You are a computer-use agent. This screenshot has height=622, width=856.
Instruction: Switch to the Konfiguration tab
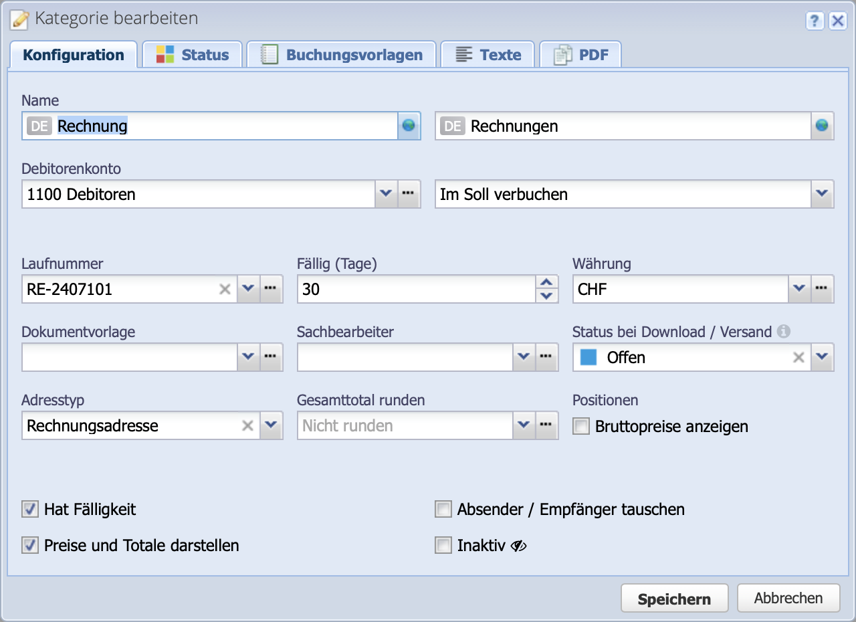(74, 55)
